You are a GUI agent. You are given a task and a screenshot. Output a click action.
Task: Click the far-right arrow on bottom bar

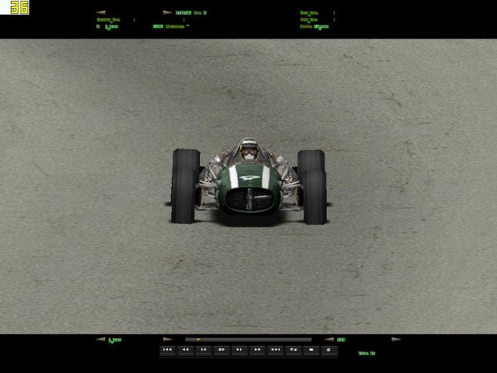395,339
